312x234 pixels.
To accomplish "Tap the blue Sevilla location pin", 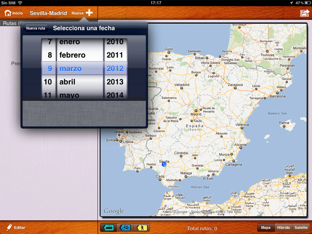I will pos(164,164).
